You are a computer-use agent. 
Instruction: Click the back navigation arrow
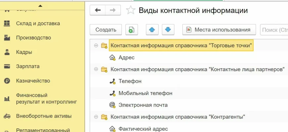(98, 10)
